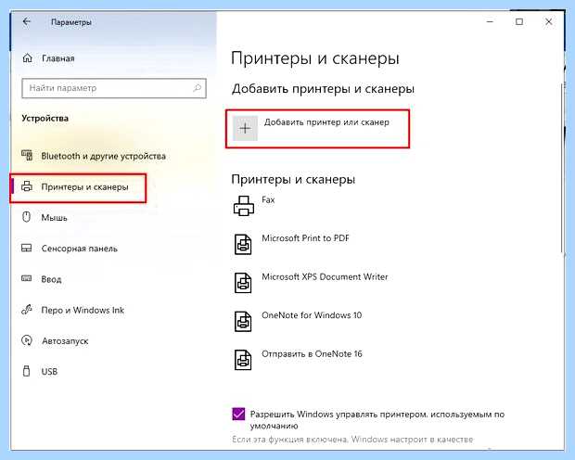Viewport: 575px width, 460px height.
Task: Select the Отправить в OneNote 16 icon
Action: (243, 360)
